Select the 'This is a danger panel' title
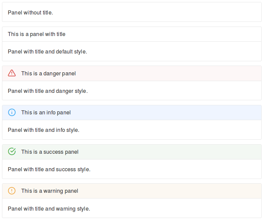 pyautogui.click(x=48, y=73)
